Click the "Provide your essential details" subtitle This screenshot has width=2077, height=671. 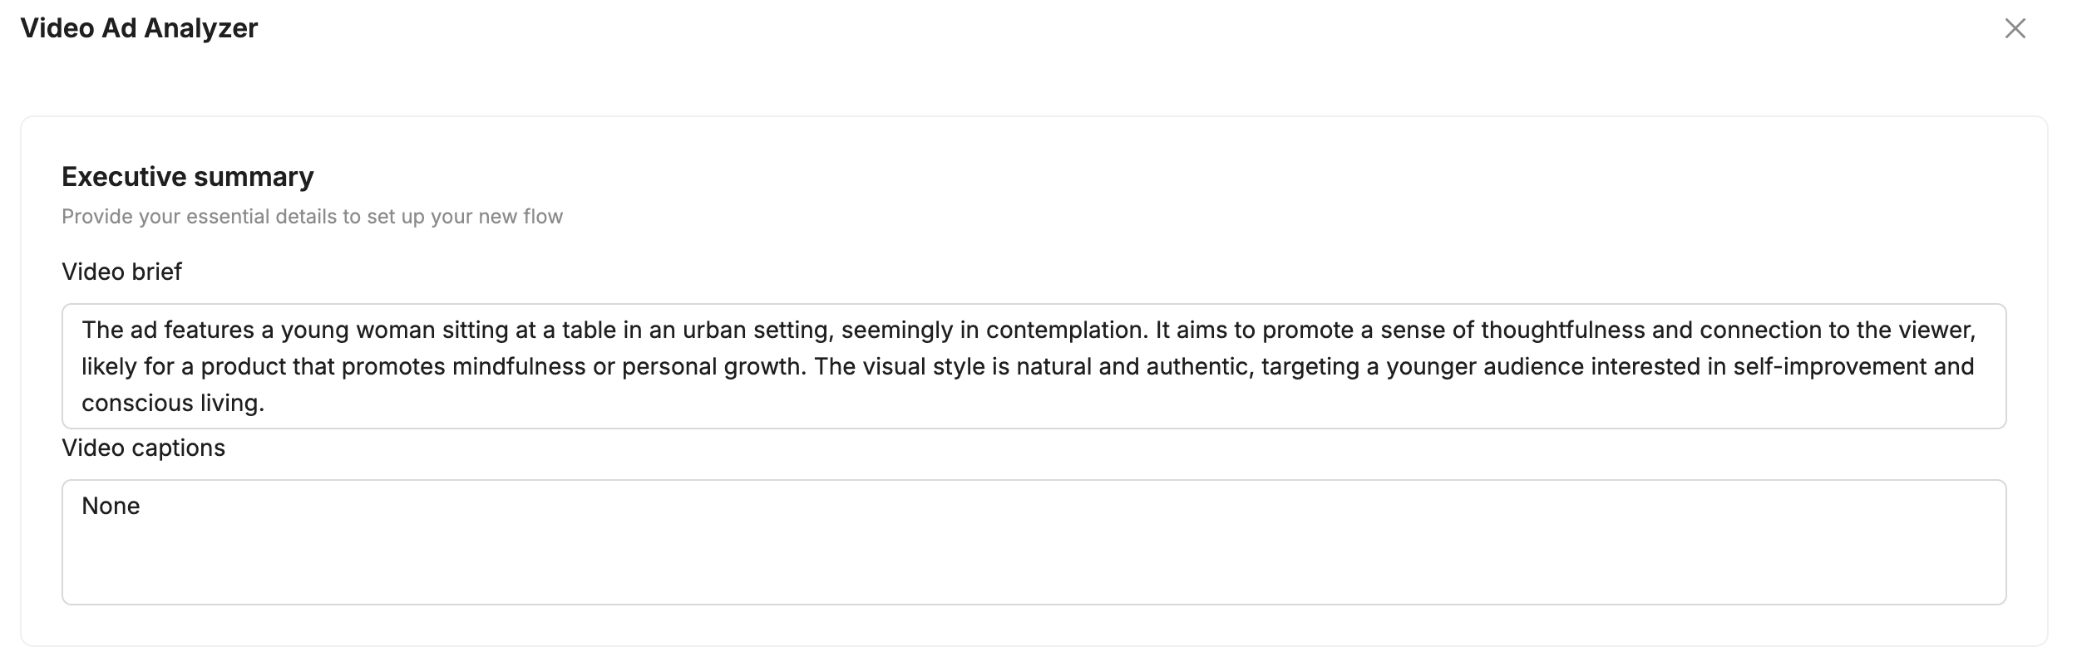[x=312, y=217]
